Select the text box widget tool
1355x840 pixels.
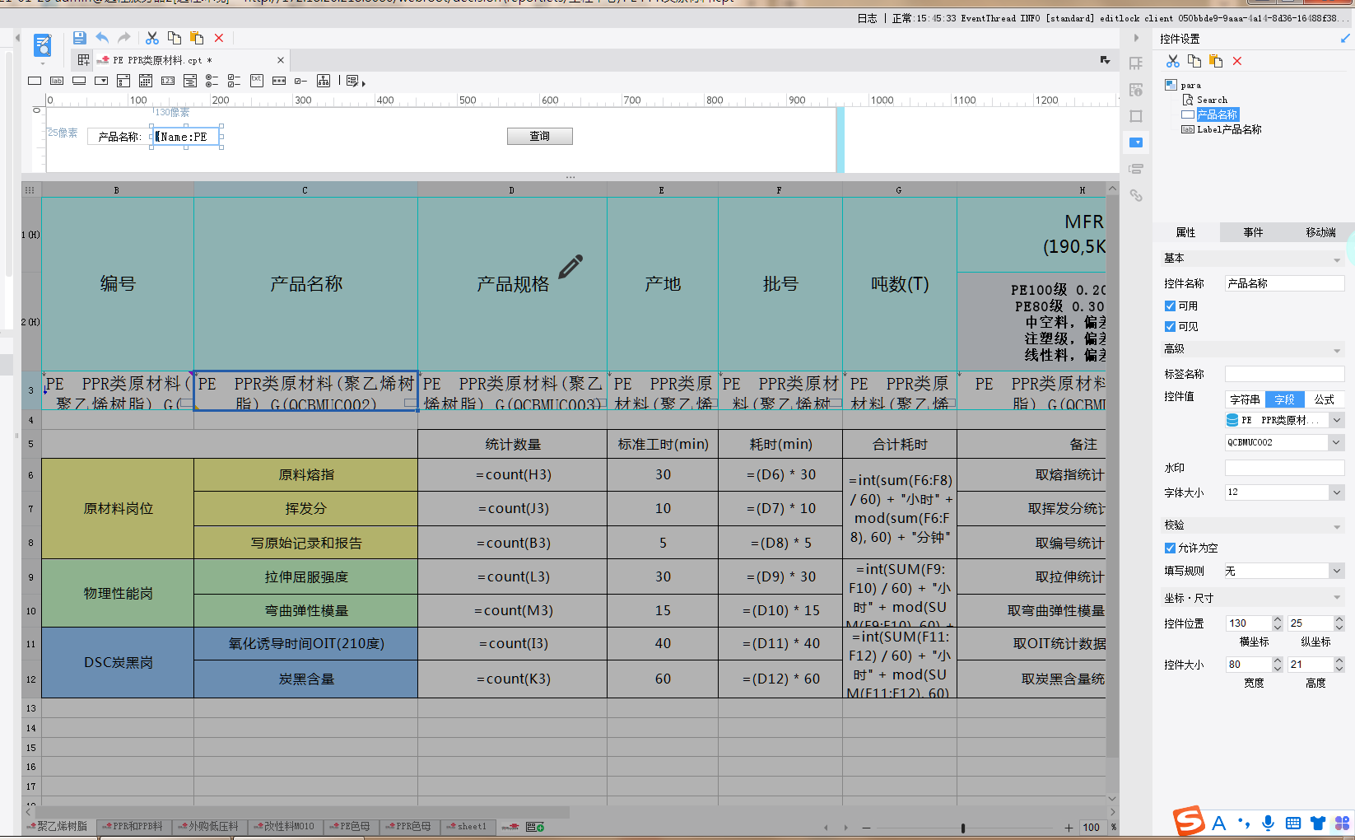tap(35, 81)
